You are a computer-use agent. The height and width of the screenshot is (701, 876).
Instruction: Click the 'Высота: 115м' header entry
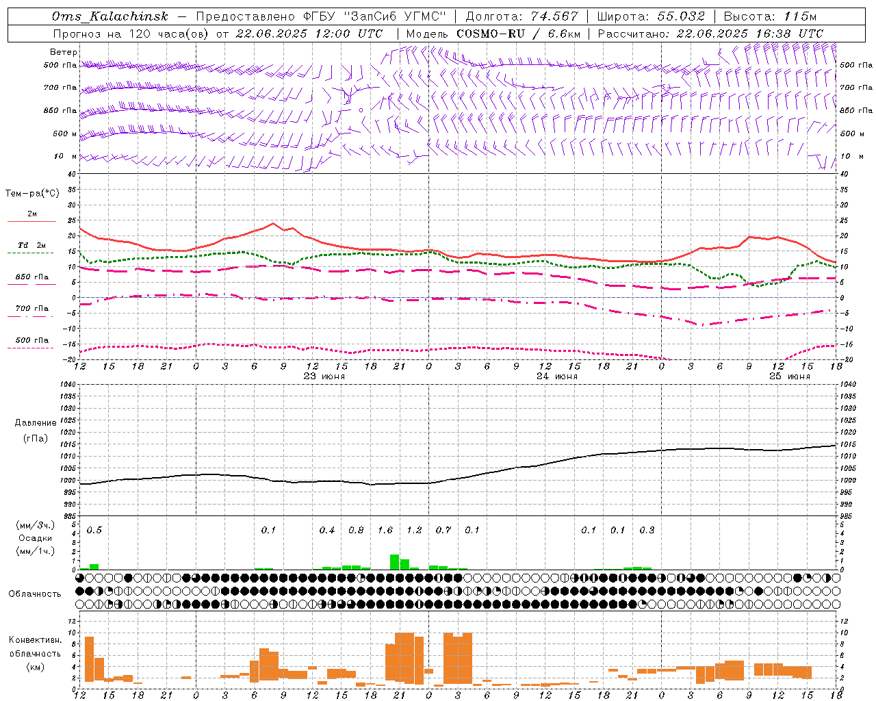pyautogui.click(x=770, y=16)
